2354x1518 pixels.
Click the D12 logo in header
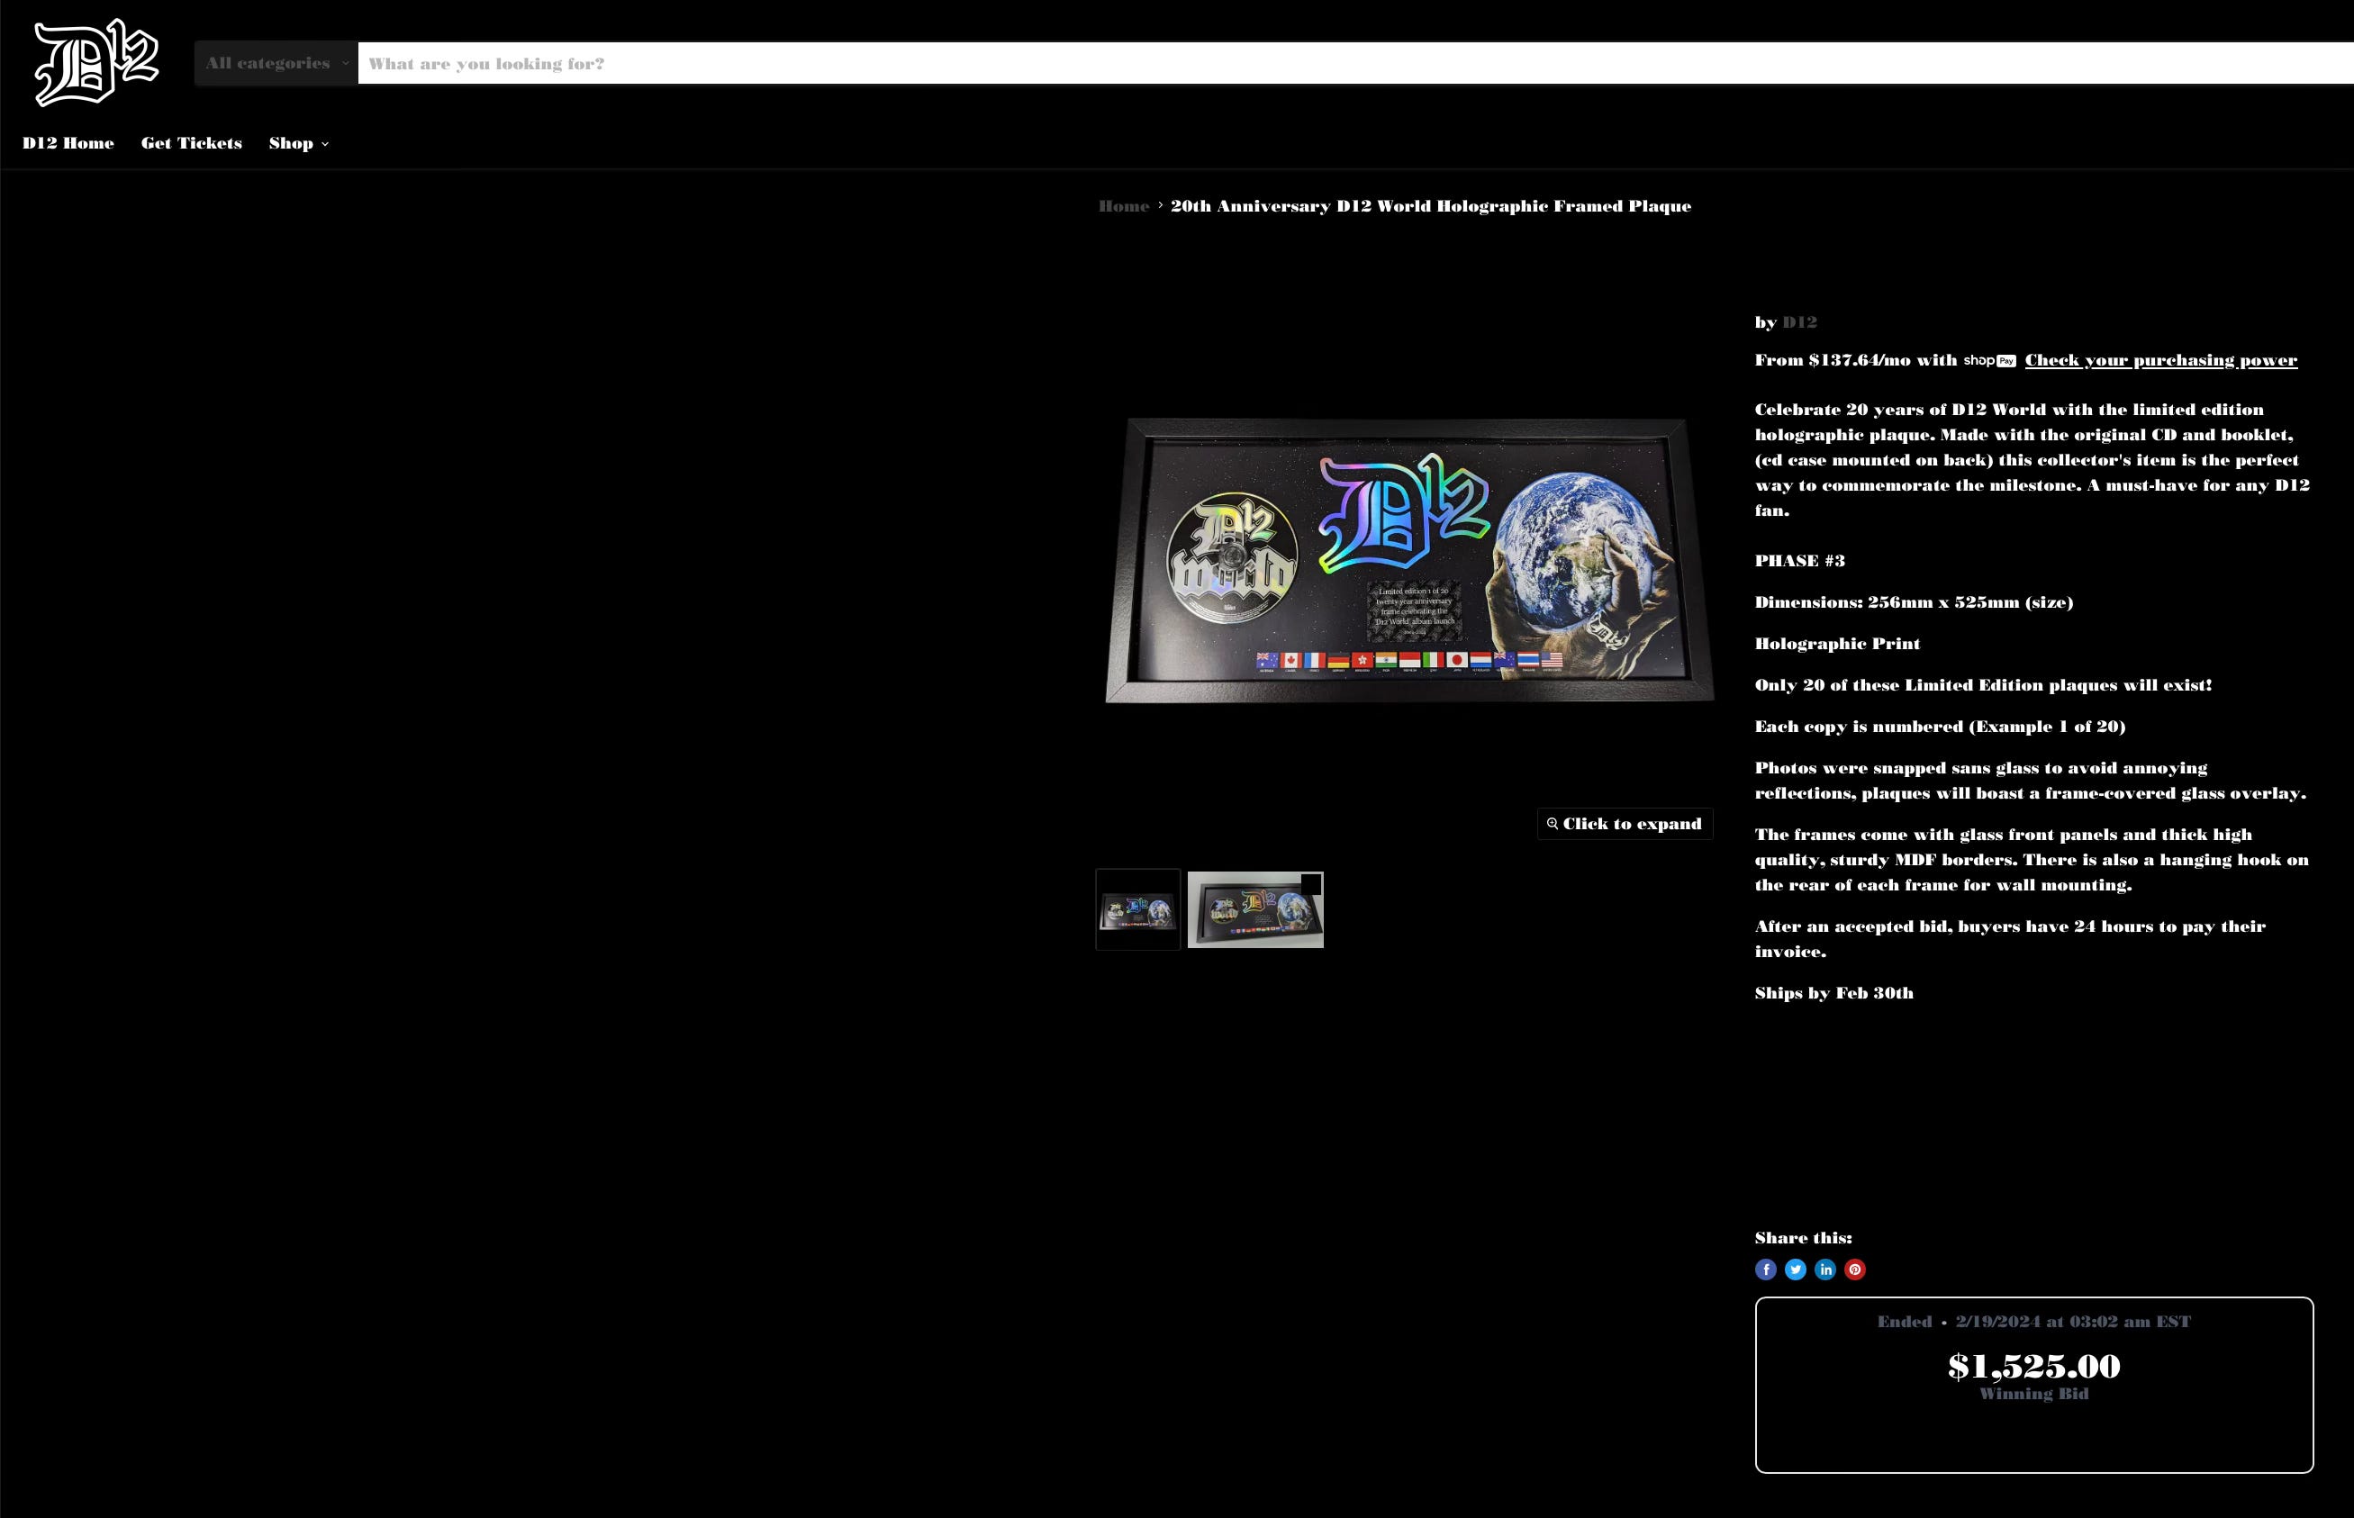(x=95, y=62)
